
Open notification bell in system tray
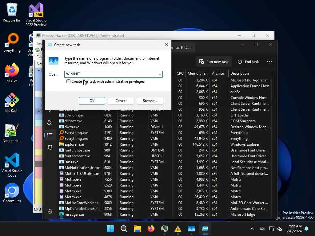[307, 229]
